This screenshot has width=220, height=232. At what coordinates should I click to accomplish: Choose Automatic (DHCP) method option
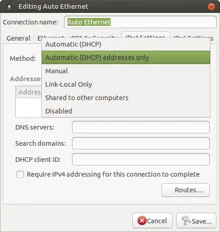[x=126, y=44]
